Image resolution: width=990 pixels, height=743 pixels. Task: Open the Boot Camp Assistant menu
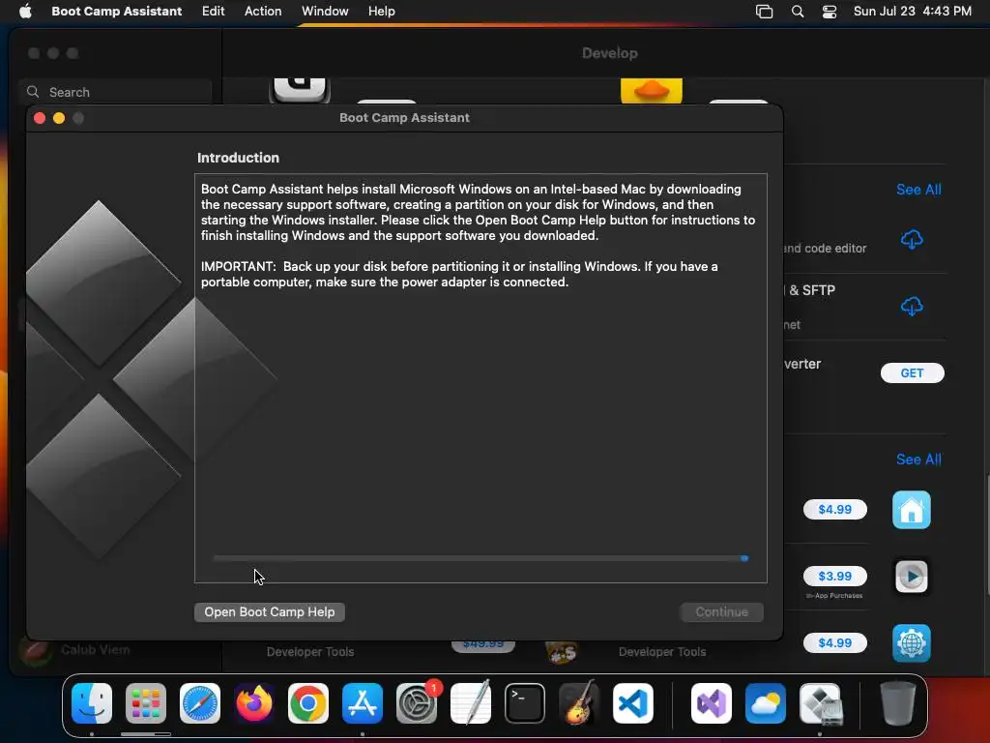click(117, 11)
